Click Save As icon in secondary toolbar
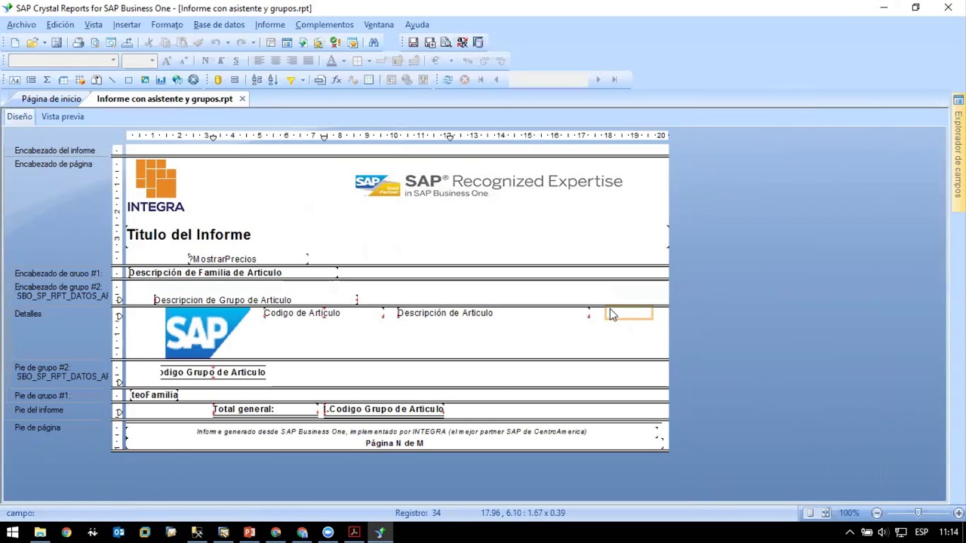 (x=430, y=42)
